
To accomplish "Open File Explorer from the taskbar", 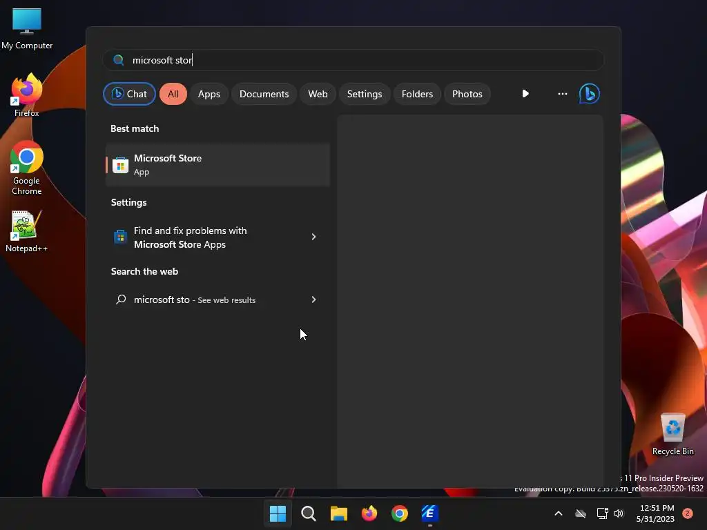I will click(338, 513).
